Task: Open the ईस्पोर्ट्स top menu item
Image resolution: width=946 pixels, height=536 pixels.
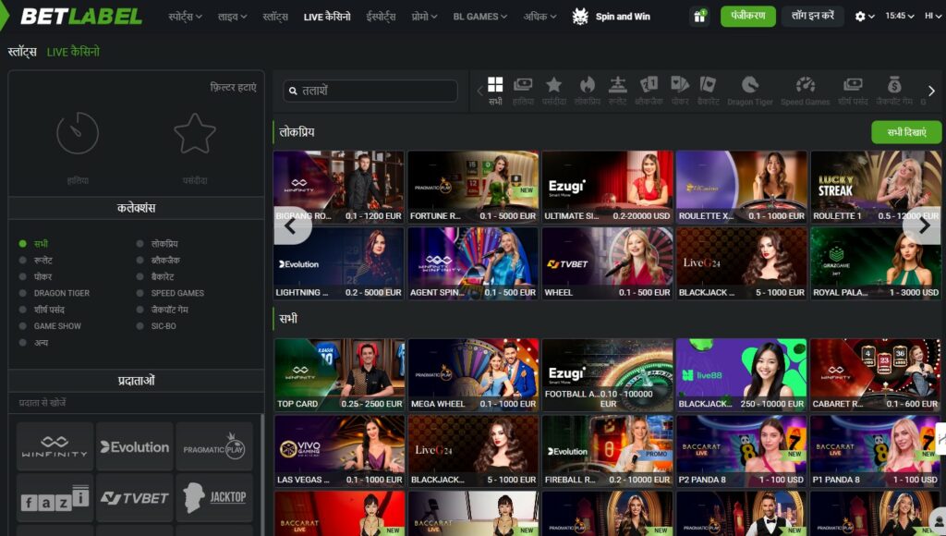Action: coord(381,17)
